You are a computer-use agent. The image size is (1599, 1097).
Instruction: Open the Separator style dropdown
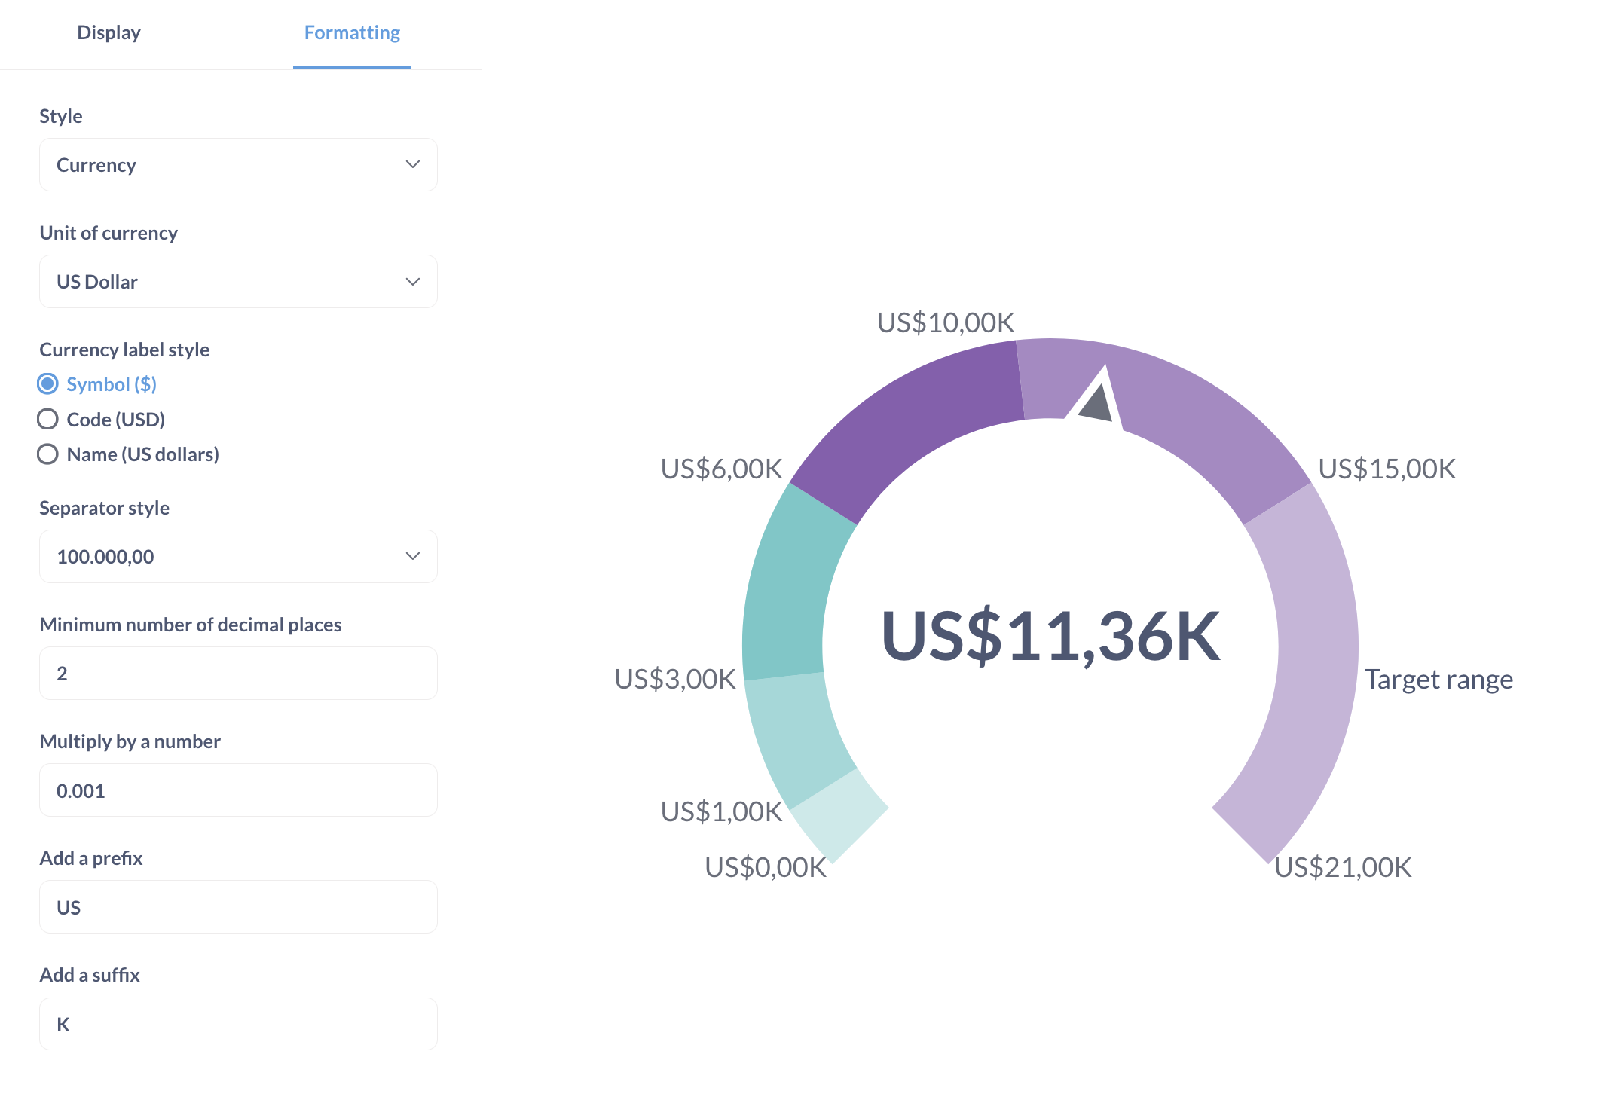click(x=238, y=557)
